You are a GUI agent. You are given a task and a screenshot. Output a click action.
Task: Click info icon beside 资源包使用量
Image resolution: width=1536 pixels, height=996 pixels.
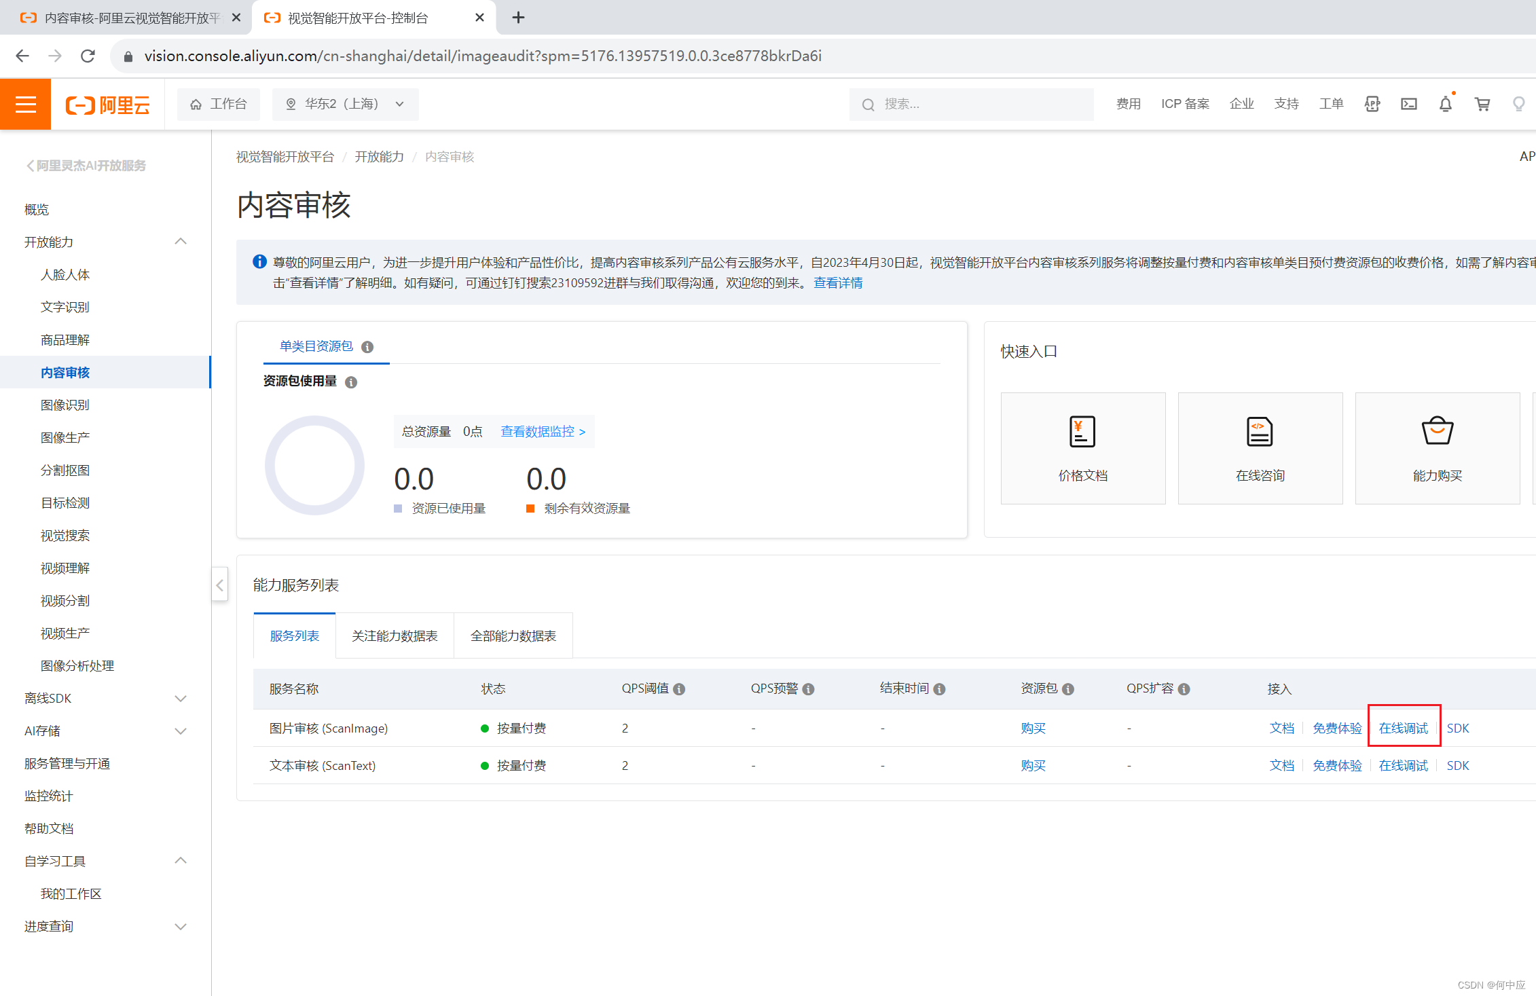coord(351,382)
